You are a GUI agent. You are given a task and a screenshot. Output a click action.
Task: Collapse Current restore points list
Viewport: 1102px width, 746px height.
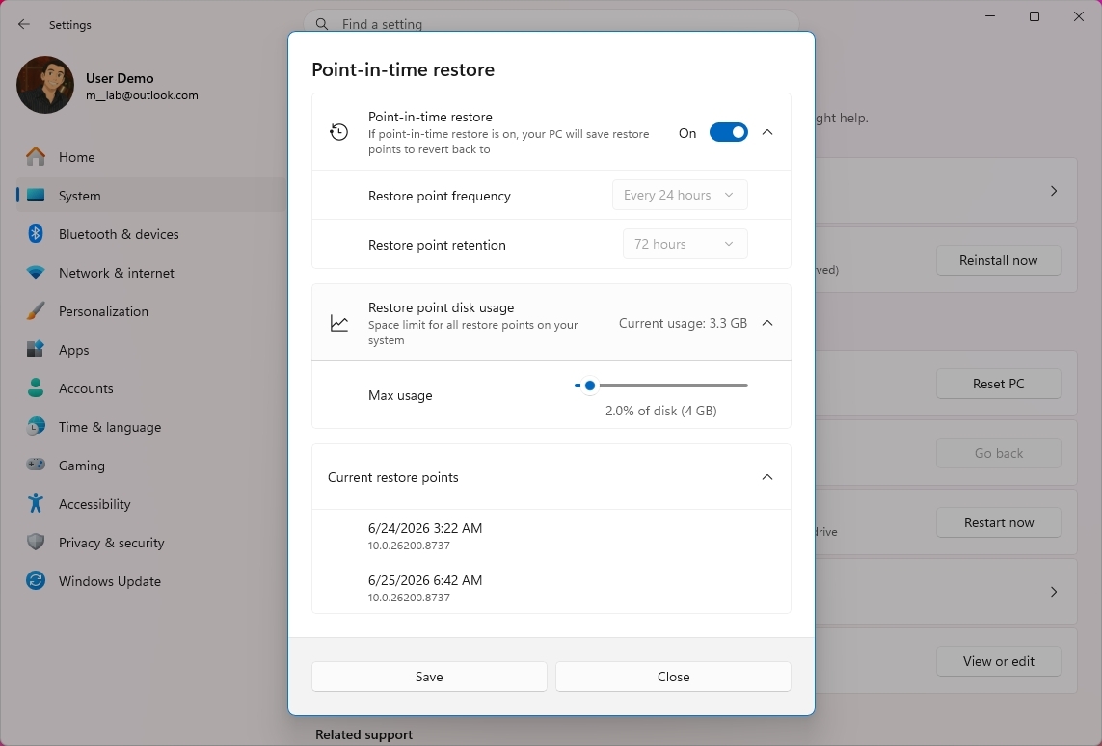[767, 477]
